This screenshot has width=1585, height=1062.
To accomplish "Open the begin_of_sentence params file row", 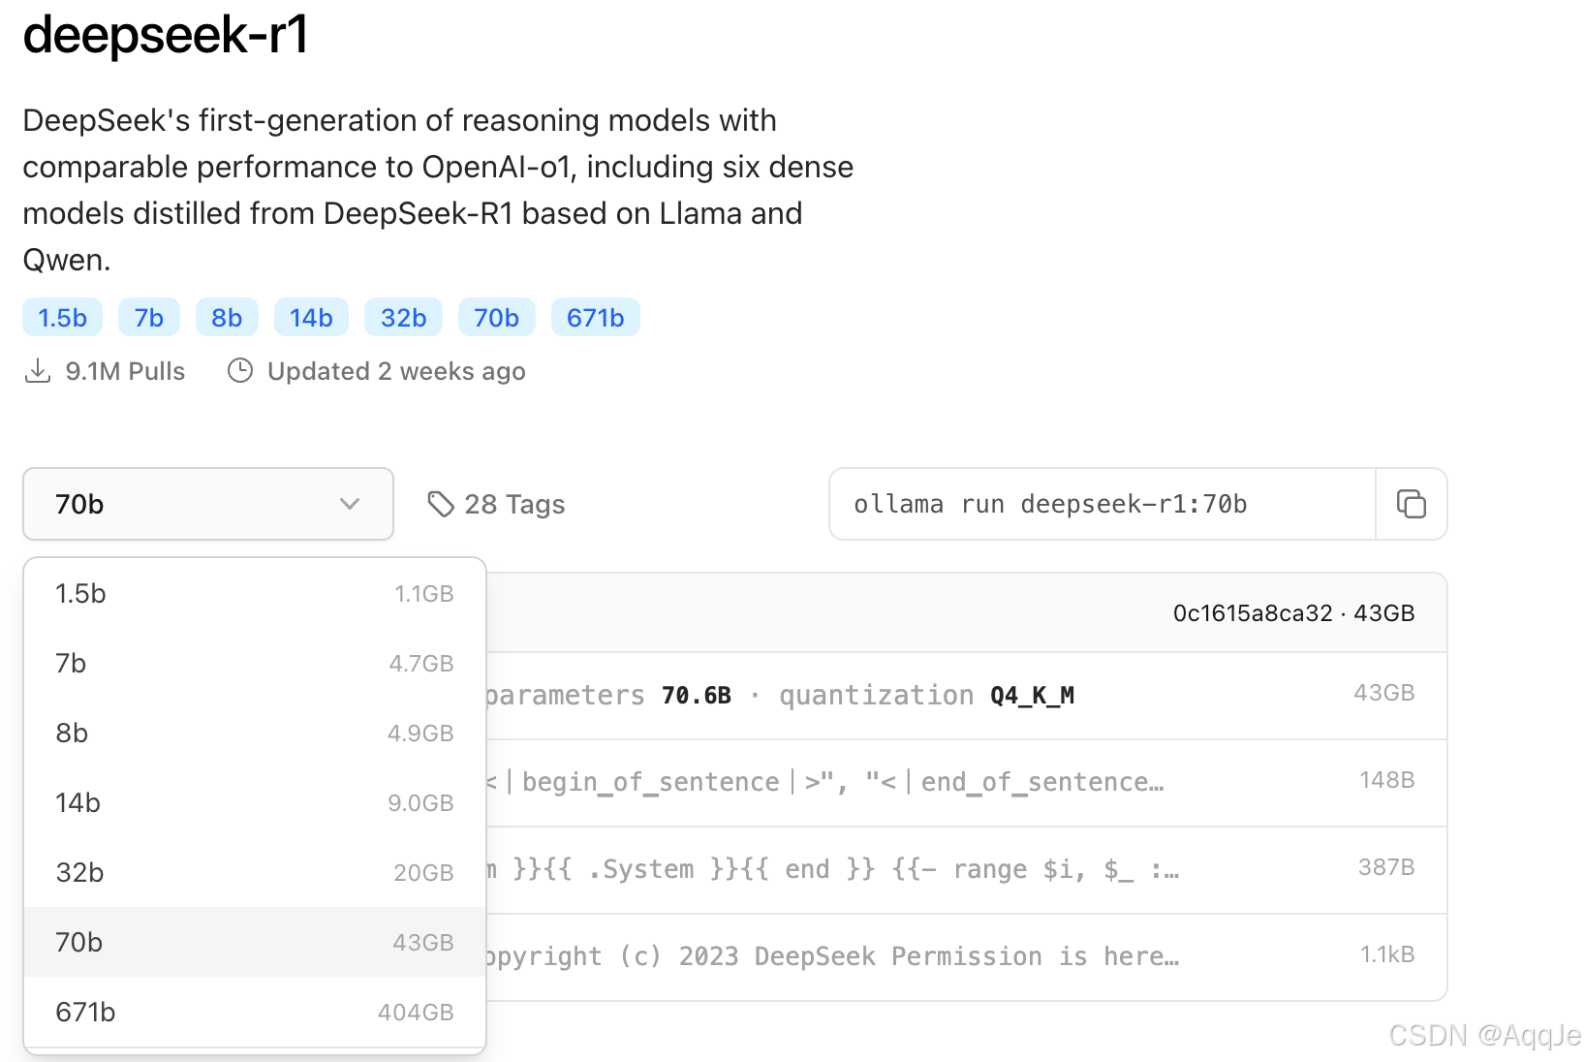I will tap(966, 783).
